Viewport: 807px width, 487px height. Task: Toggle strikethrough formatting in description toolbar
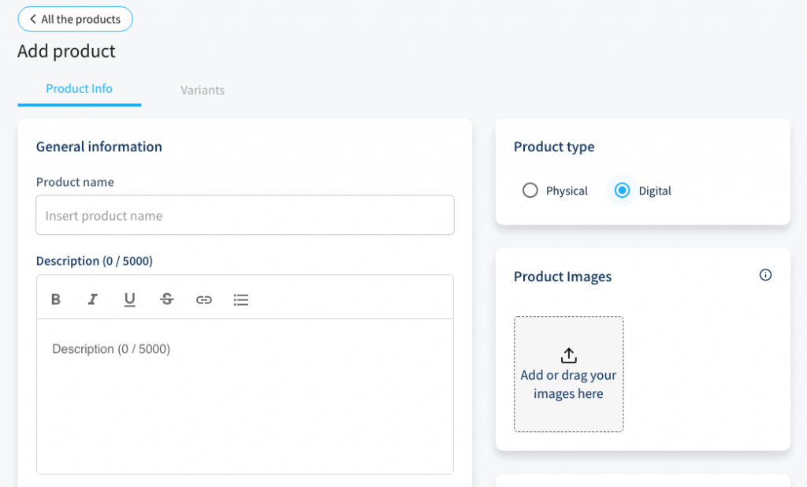click(167, 299)
